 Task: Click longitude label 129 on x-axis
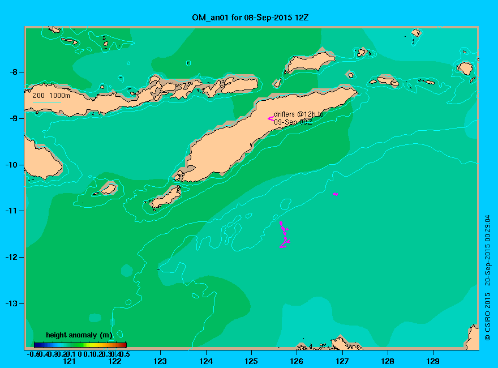tap(433, 361)
